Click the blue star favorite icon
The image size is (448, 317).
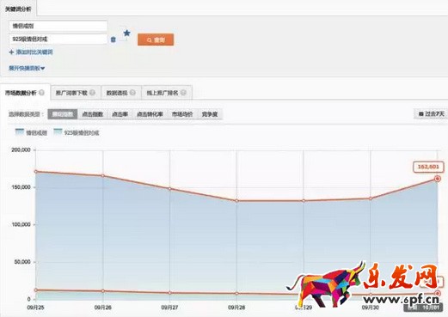pyautogui.click(x=126, y=34)
